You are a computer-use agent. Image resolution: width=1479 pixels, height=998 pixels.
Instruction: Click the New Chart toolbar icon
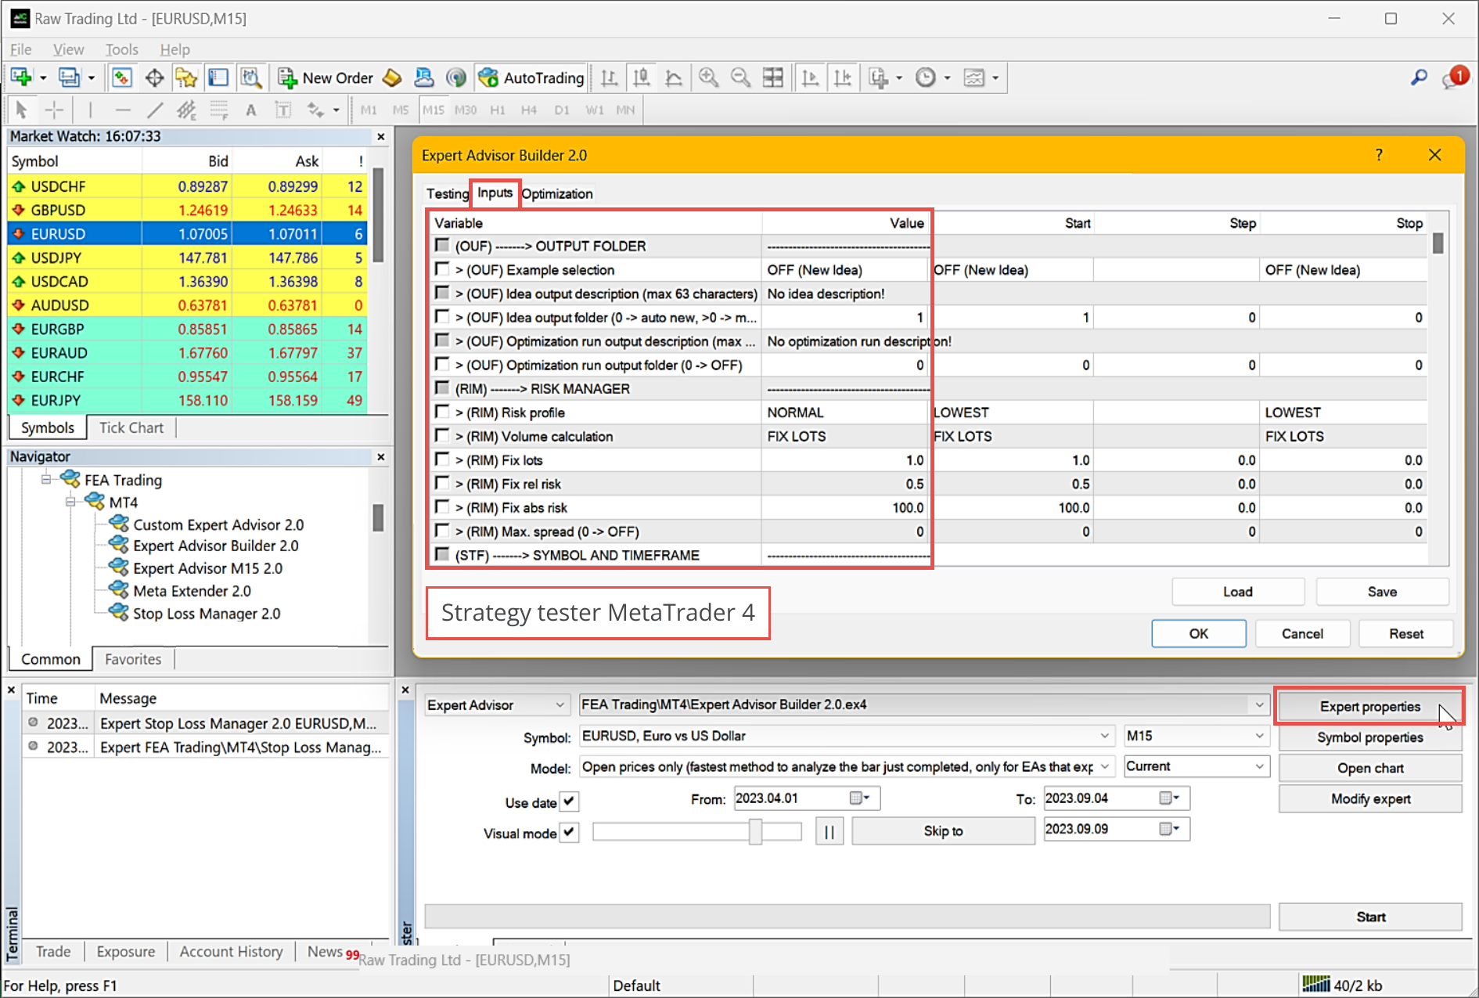(21, 77)
